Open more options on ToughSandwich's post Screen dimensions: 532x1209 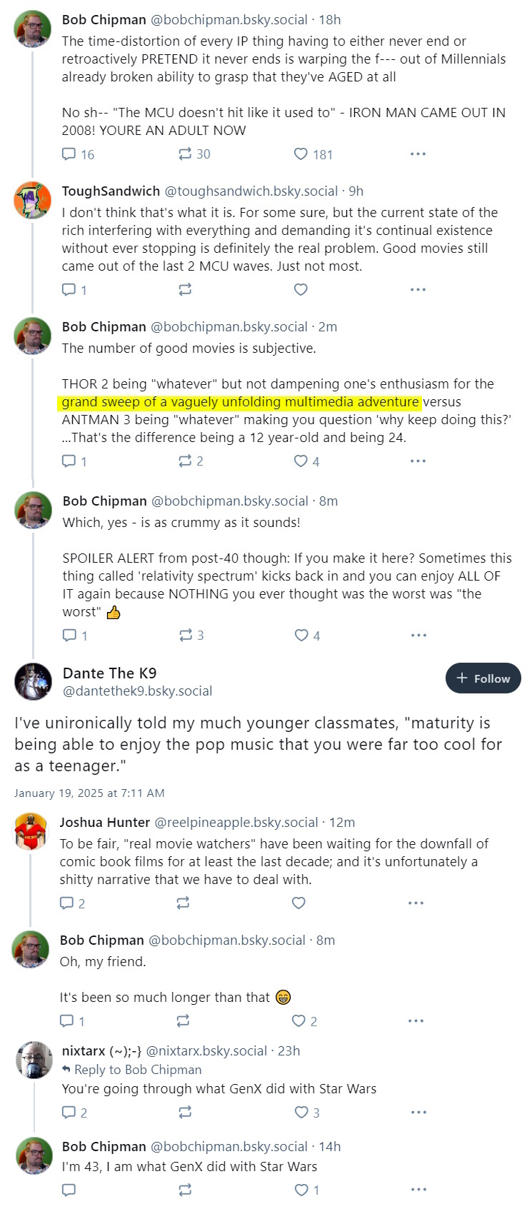(x=418, y=290)
